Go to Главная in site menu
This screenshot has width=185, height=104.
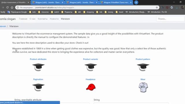[23, 19]
